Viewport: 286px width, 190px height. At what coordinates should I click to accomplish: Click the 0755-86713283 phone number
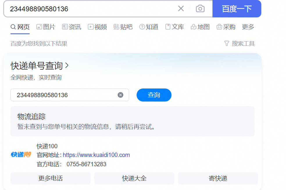(86, 164)
